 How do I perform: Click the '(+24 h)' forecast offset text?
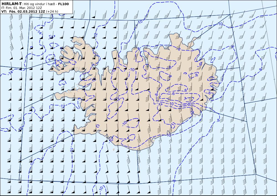click(x=52, y=12)
